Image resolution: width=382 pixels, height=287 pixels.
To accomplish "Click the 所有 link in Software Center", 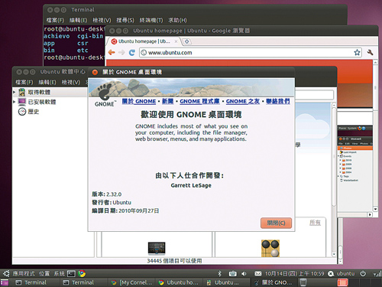I will click(x=315, y=223).
